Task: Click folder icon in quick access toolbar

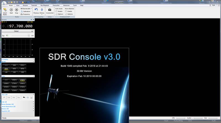Action: (12, 2)
